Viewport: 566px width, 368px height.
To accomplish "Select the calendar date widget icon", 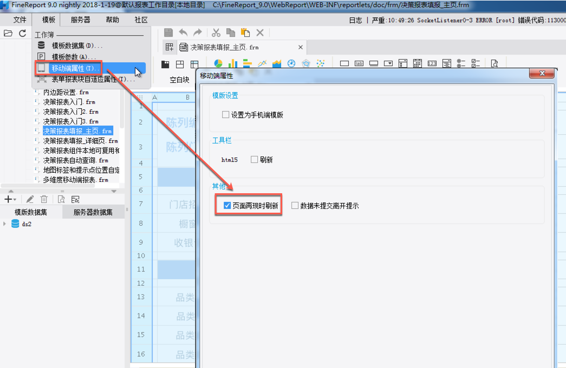I will point(417,63).
